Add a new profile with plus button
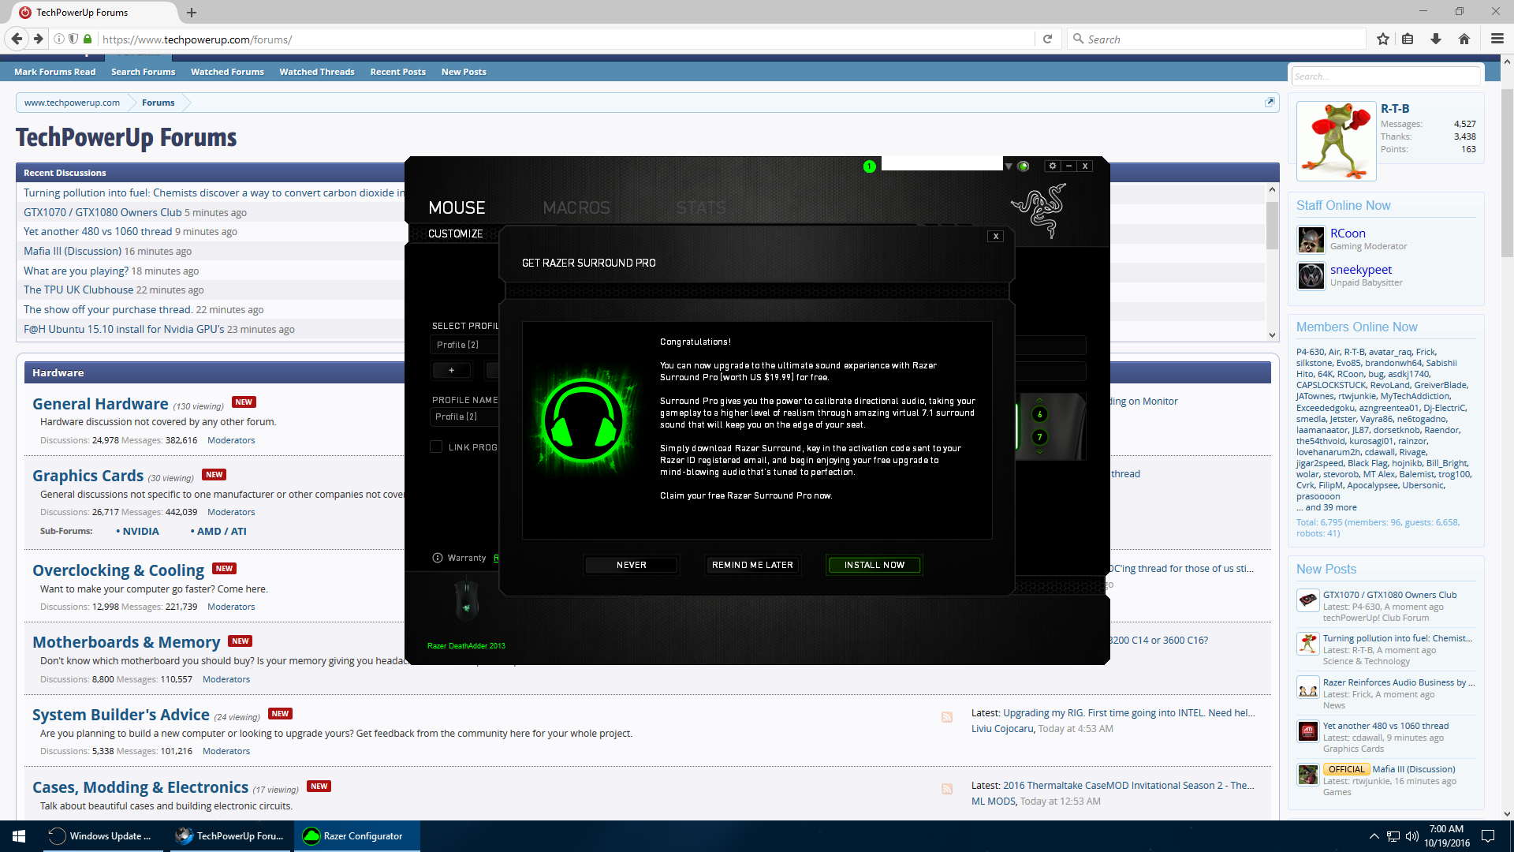This screenshot has width=1514, height=852. [x=451, y=370]
